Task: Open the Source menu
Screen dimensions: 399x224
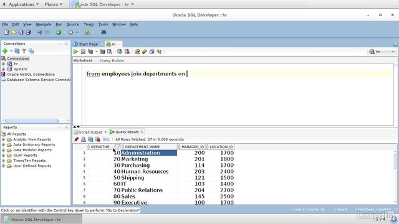Action: click(x=73, y=24)
